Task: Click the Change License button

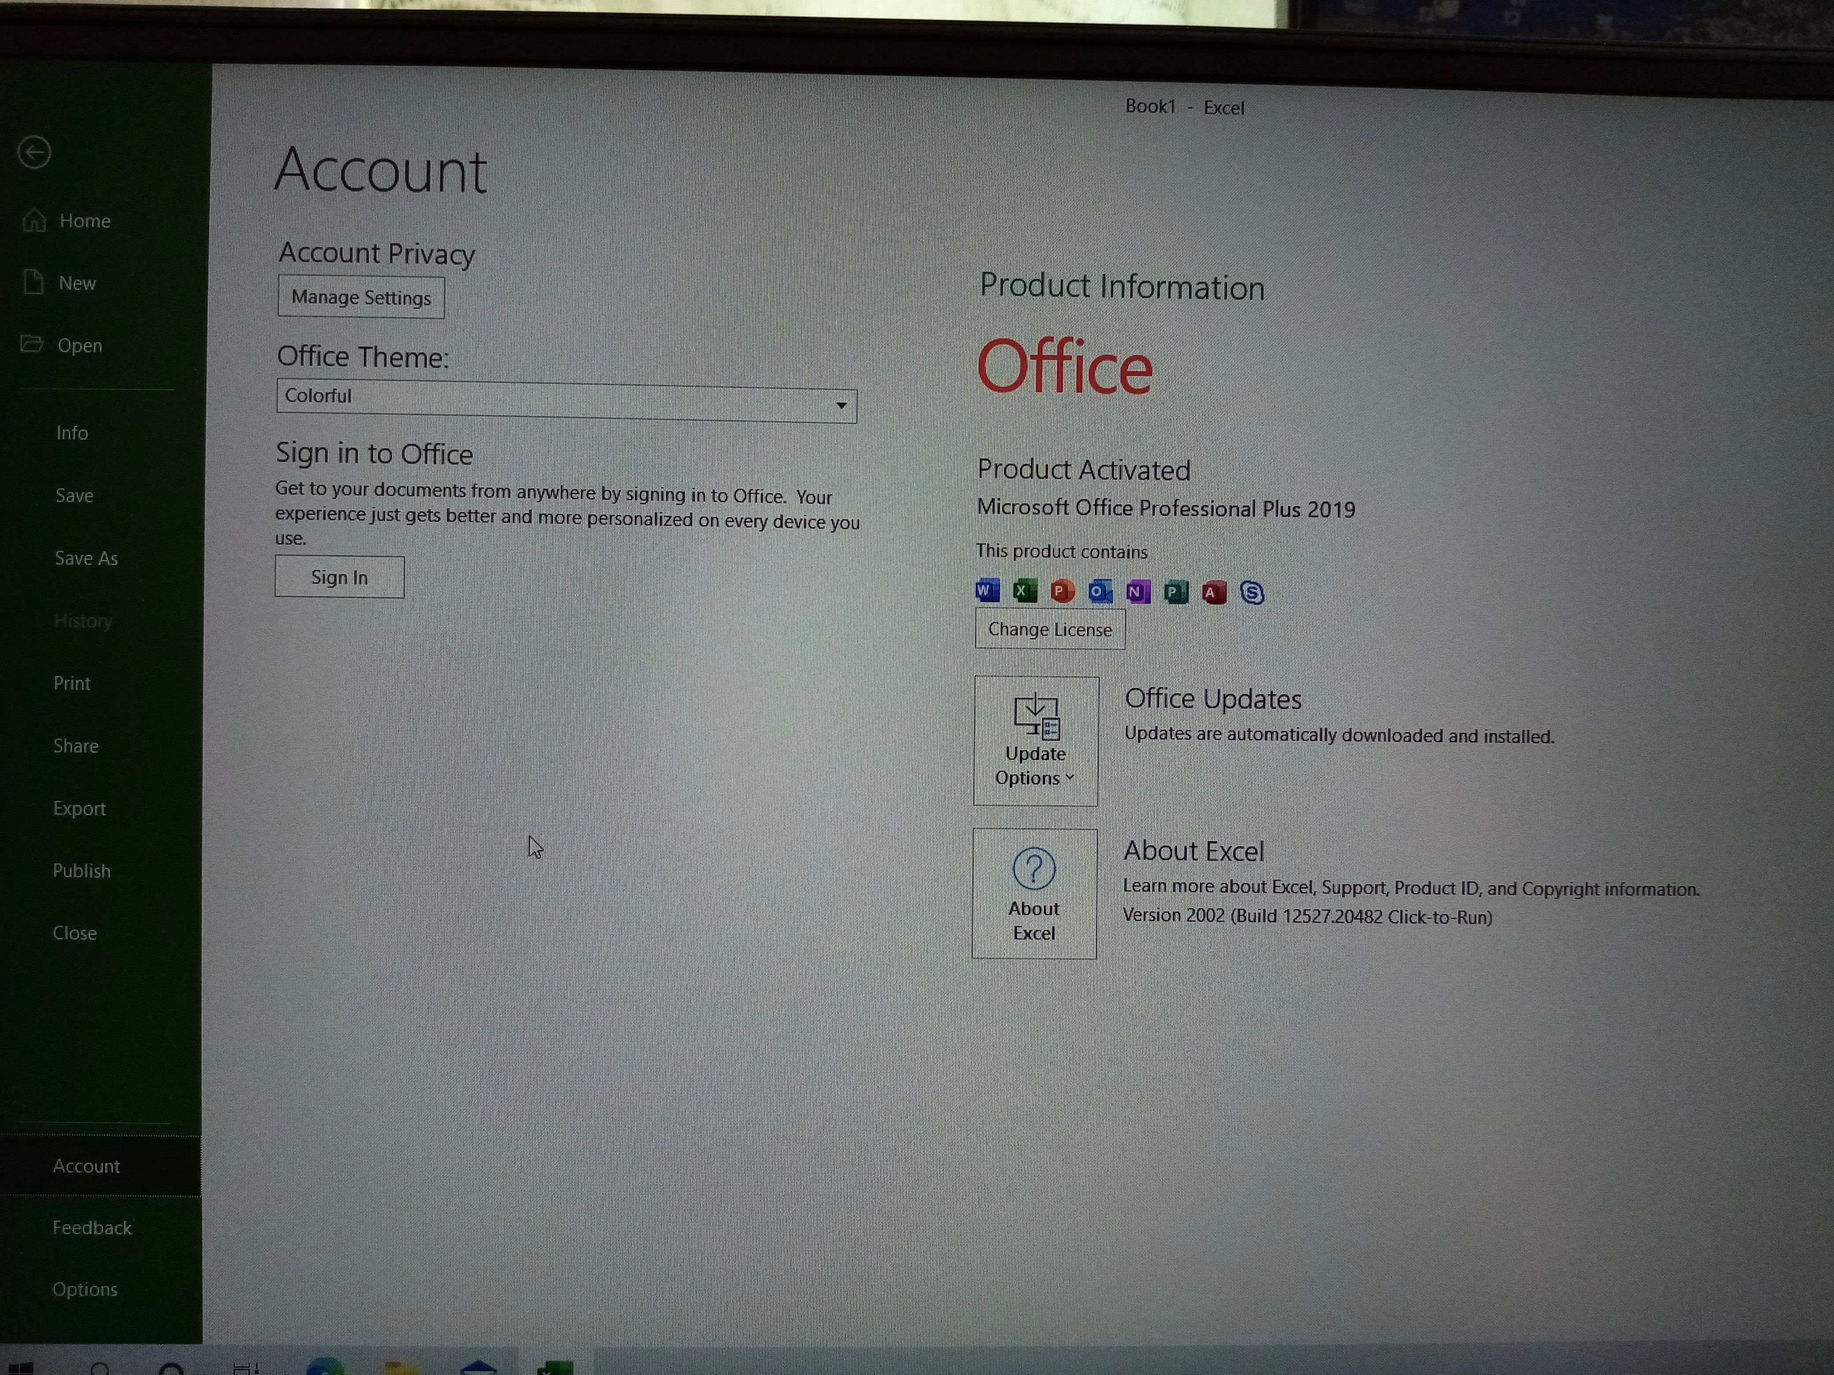Action: 1050,630
